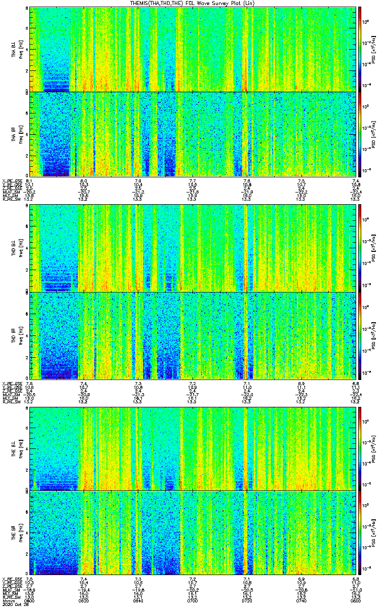Select the PSD colorbar next to THE B-perpendicular
The width and height of the screenshot is (380, 608).
360,448
